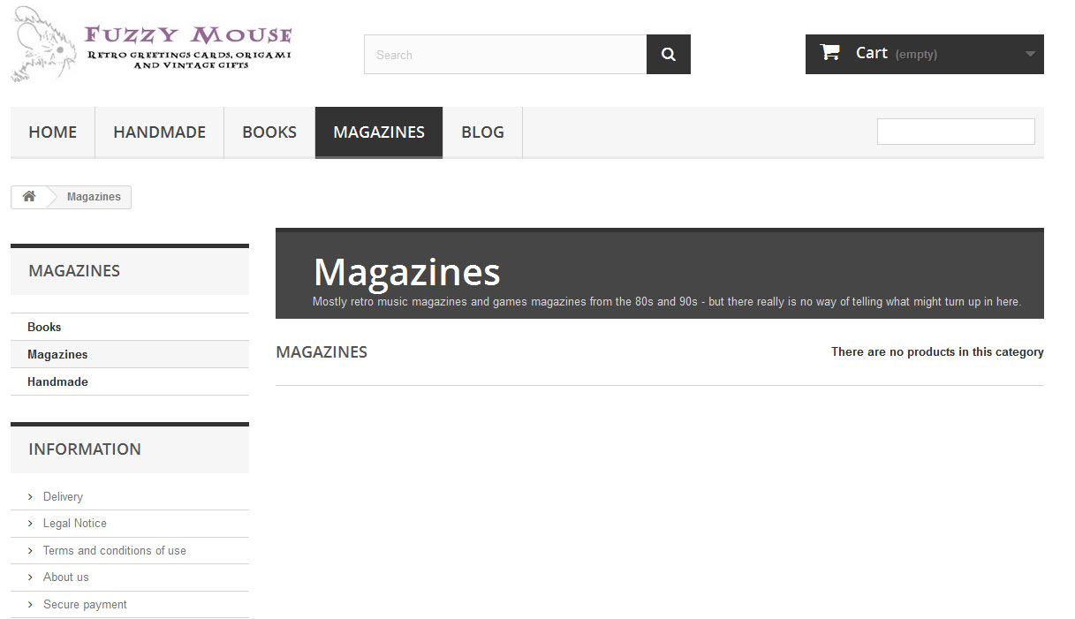Open the Handmade menu tab

click(159, 132)
